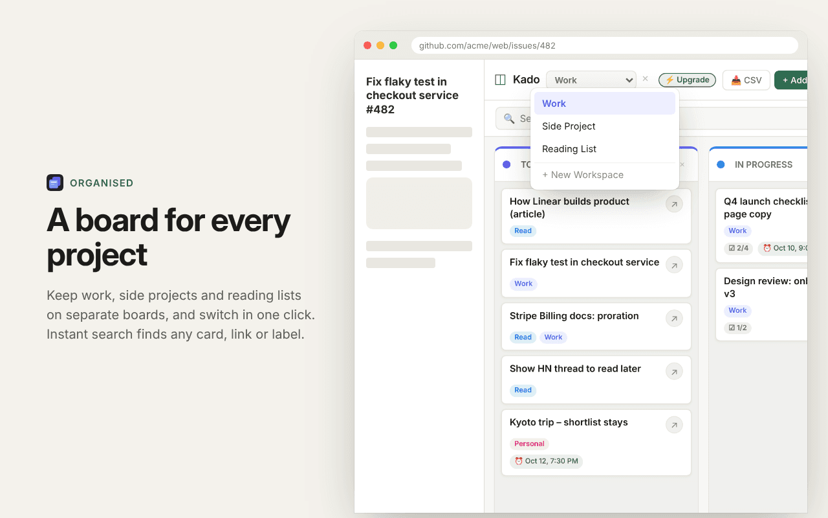This screenshot has height=518, width=828.
Task: Click the lightning Upgrade button
Action: click(x=687, y=80)
